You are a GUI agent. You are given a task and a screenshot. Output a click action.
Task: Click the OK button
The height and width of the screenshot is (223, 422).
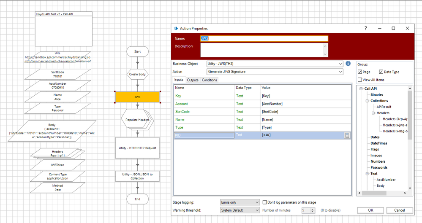coord(370,210)
